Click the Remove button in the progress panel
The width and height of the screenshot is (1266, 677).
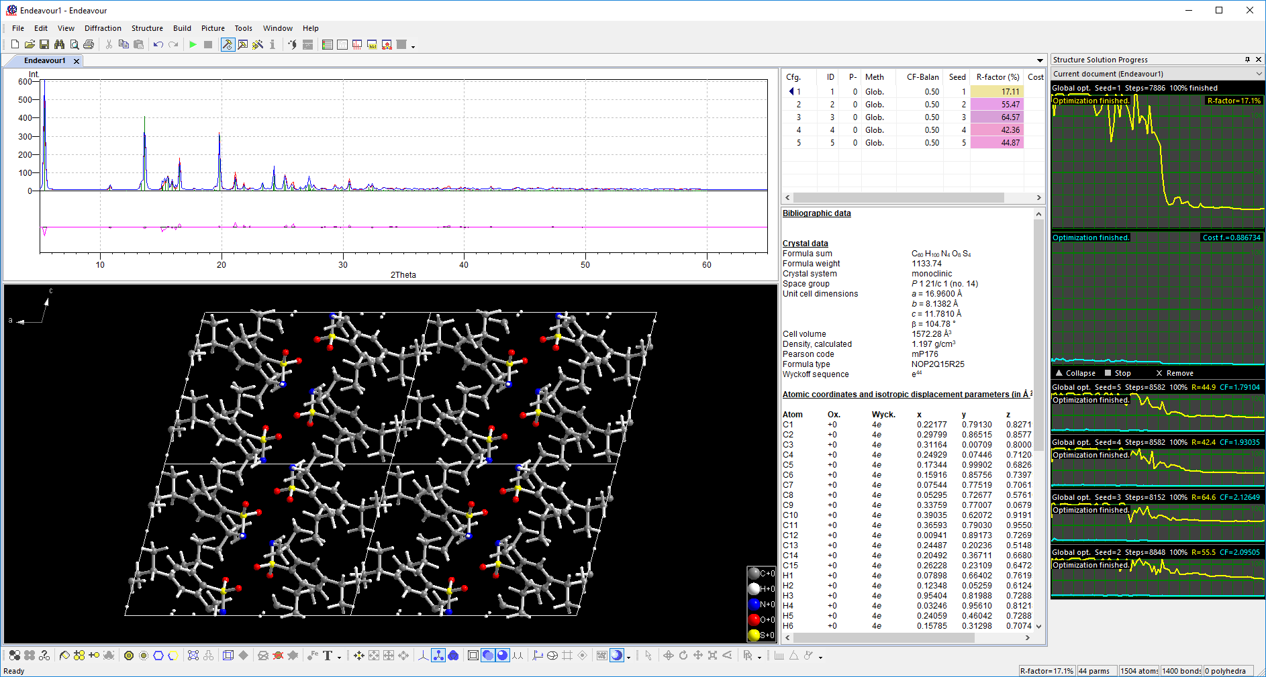click(x=1175, y=372)
